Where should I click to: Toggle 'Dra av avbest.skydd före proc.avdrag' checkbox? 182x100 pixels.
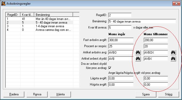(110, 68)
